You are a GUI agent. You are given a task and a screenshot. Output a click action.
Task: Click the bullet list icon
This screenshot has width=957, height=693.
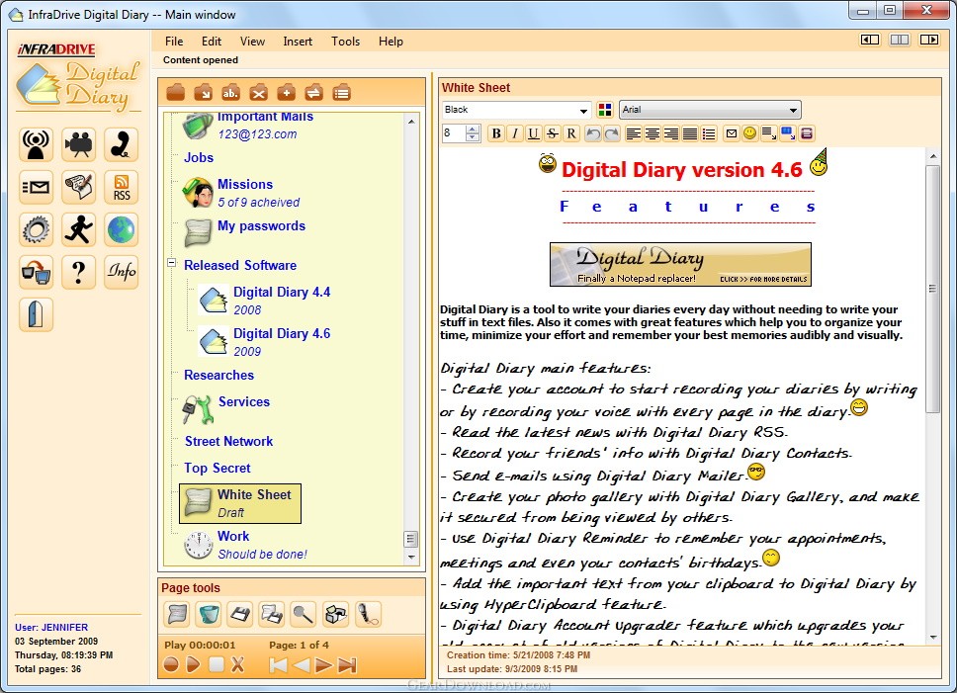point(709,133)
